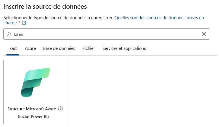Click the 'Inscrire la source de données' heading

tap(45, 6)
